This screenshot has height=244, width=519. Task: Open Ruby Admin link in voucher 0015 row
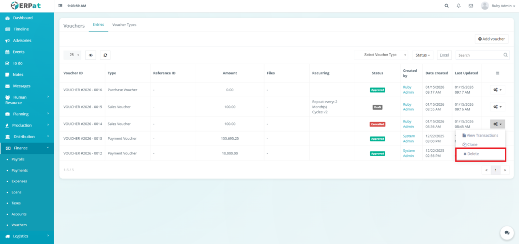[409, 107]
